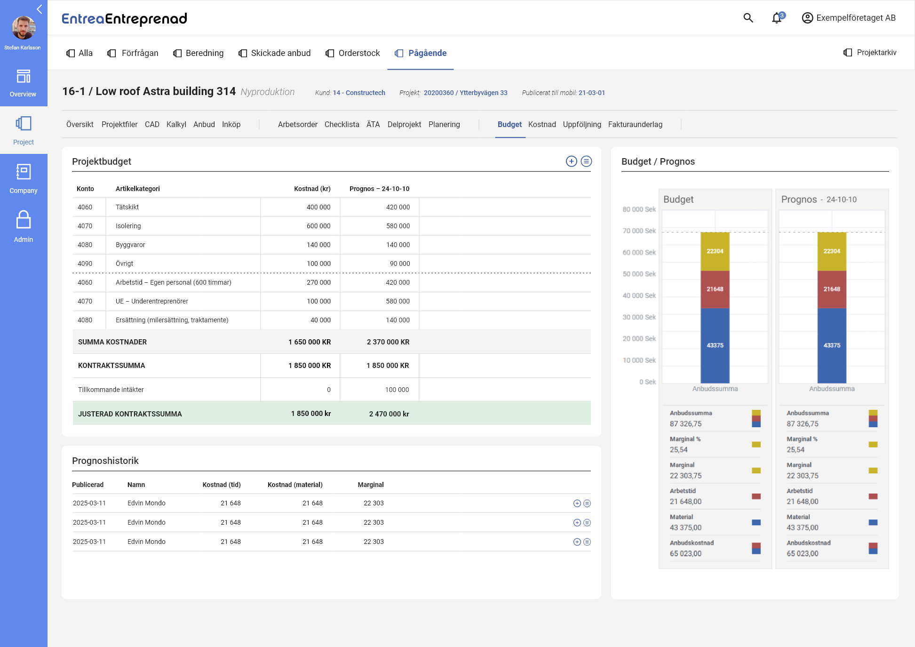
Task: Open Projektbudget list menu icon
Action: pos(586,161)
